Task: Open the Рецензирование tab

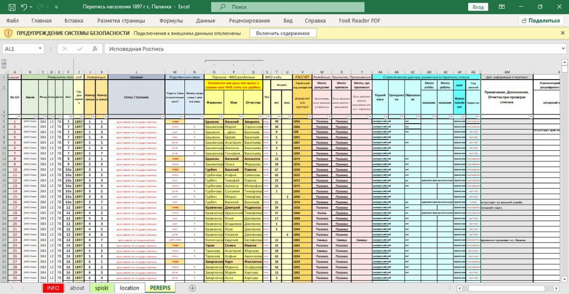Action: [x=249, y=20]
